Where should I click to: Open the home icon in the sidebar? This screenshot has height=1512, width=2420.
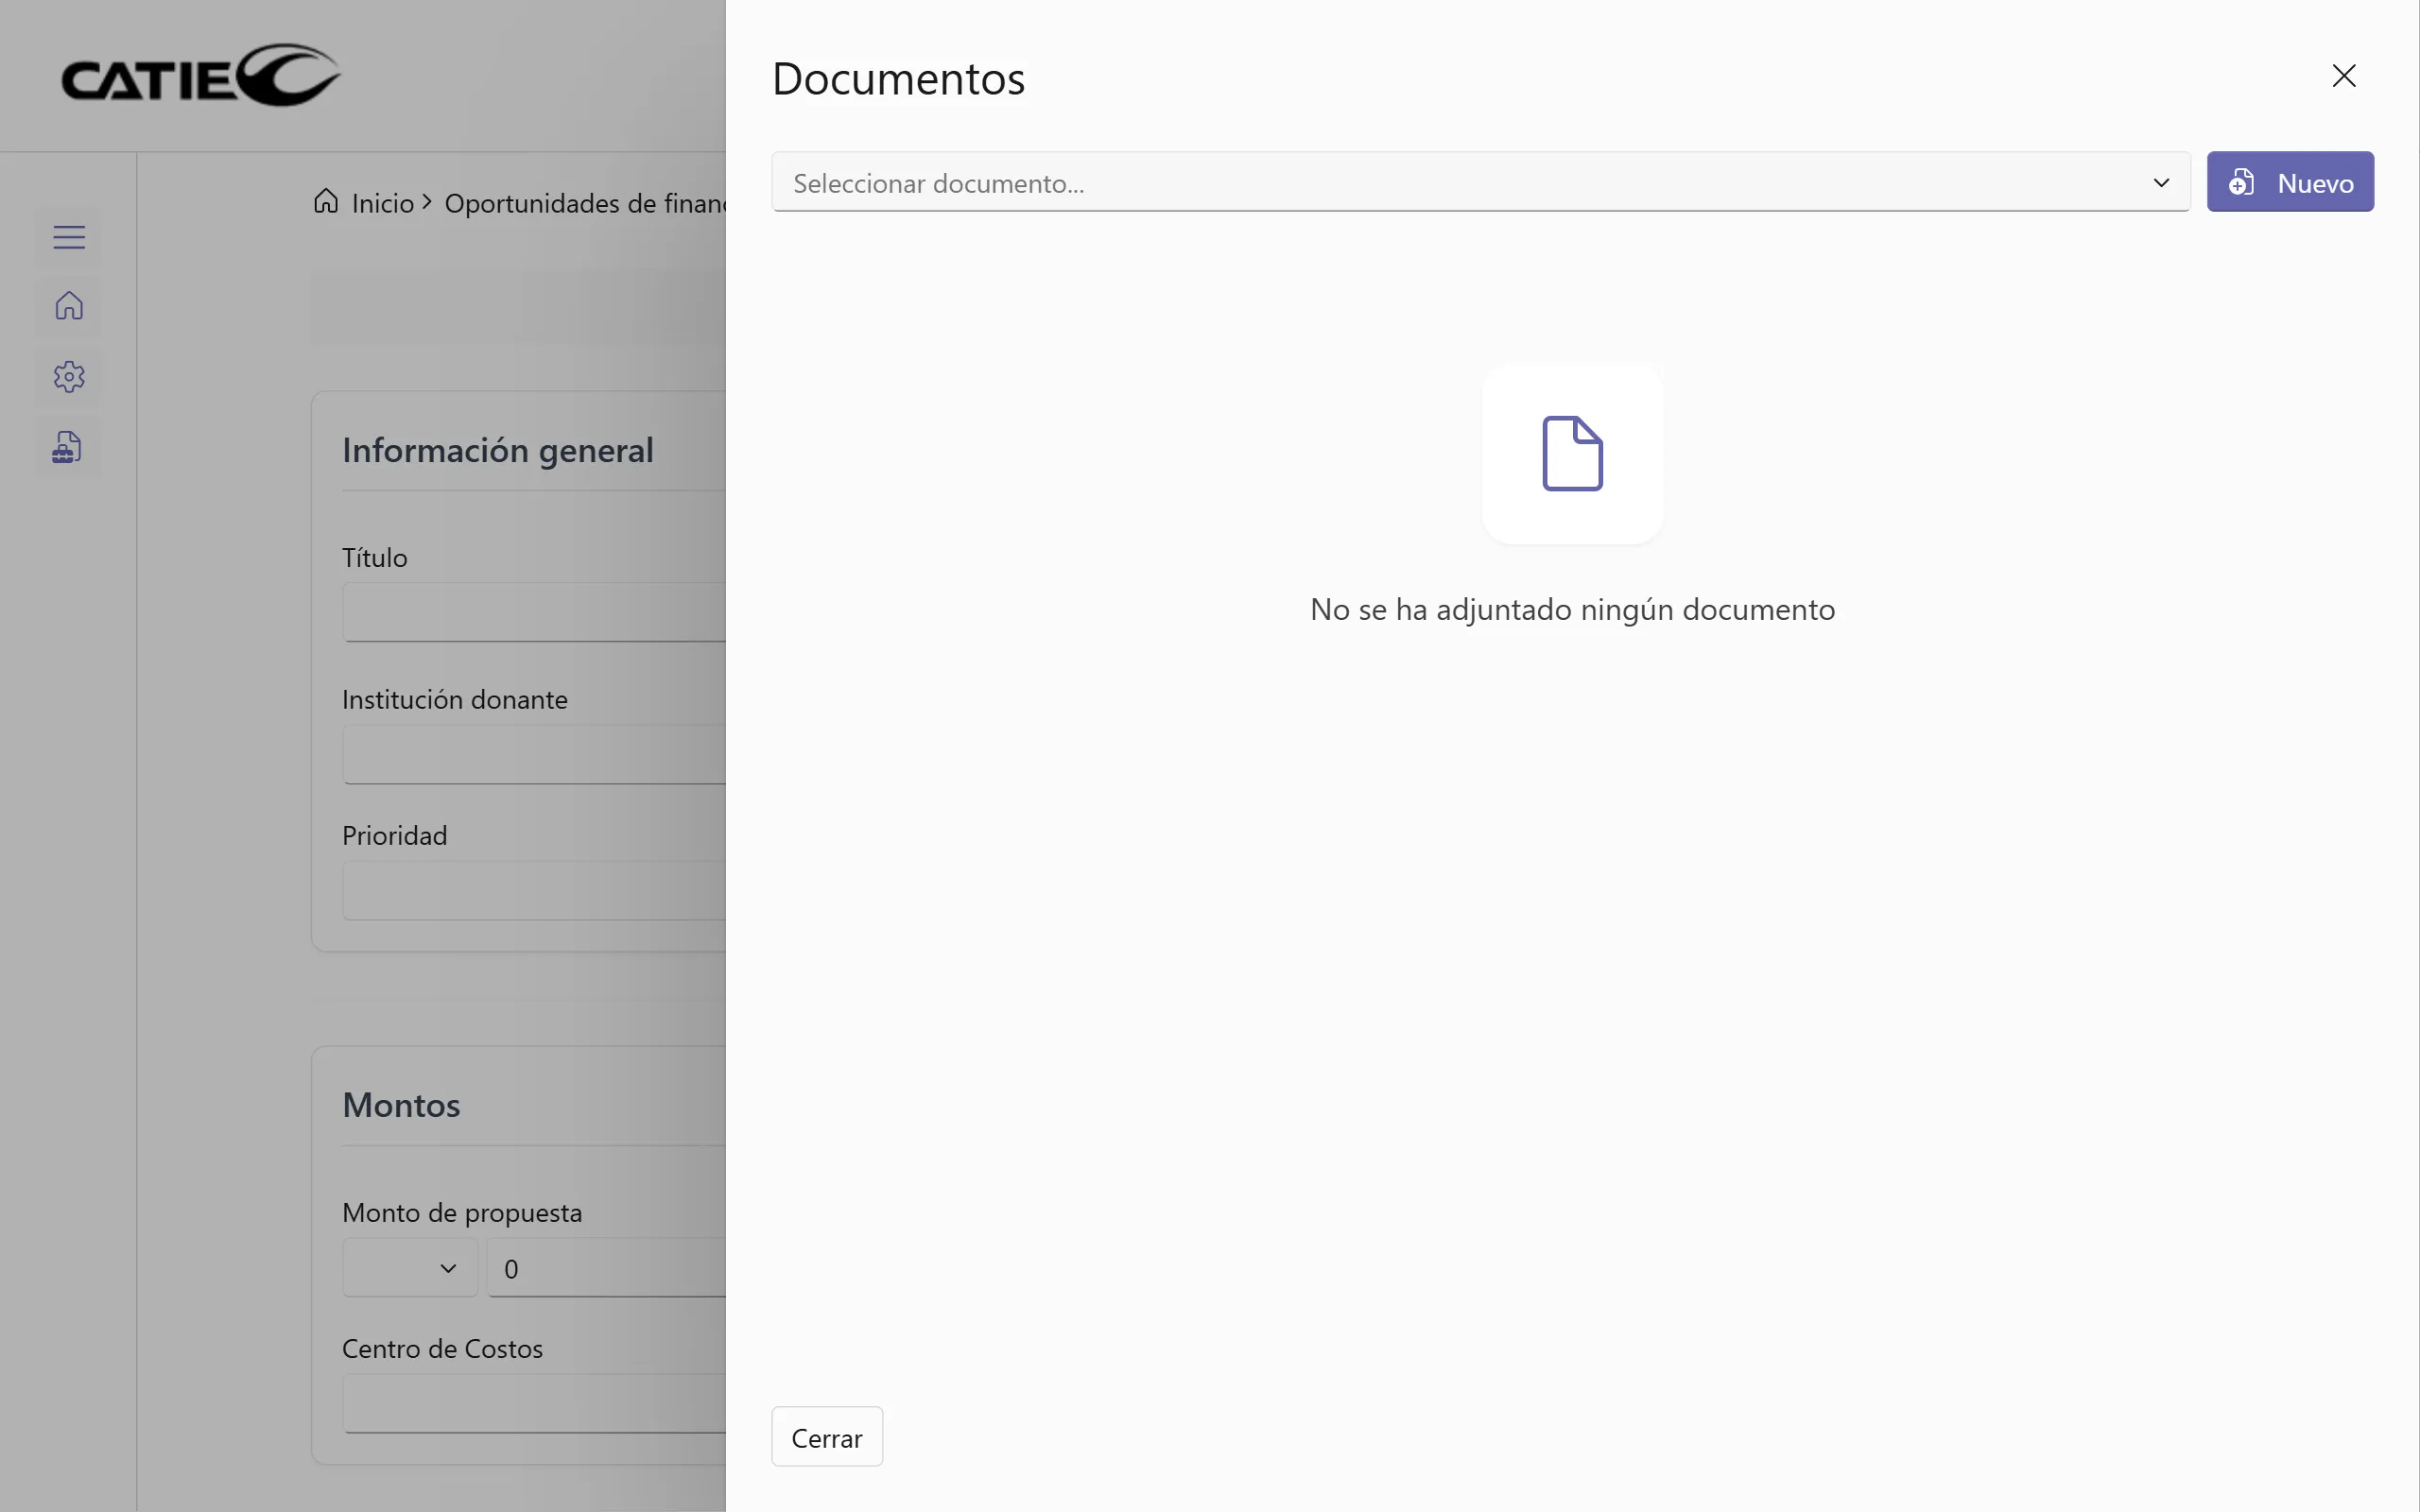point(69,306)
